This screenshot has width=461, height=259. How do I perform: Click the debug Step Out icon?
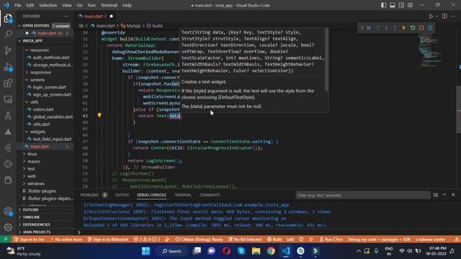(x=395, y=27)
